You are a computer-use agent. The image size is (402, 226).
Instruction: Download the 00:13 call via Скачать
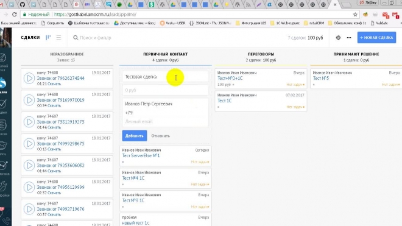54,149
